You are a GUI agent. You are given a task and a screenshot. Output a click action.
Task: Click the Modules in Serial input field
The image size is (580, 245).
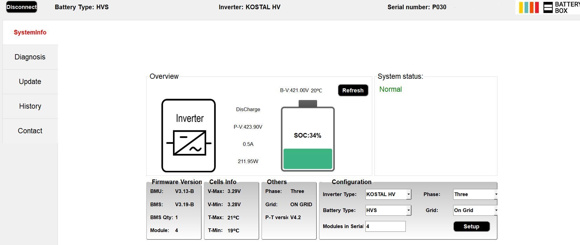385,226
